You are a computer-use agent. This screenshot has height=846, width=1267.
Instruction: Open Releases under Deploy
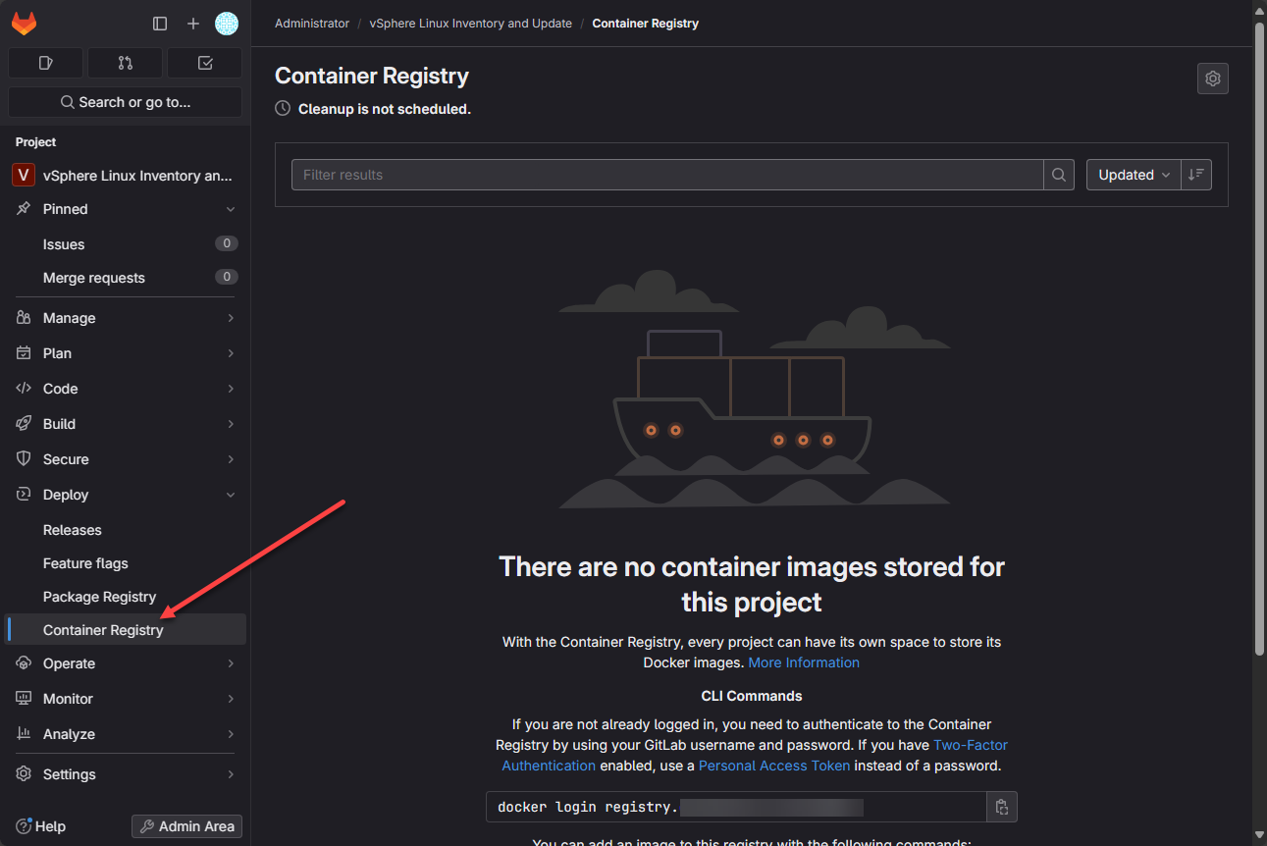[x=126, y=530]
